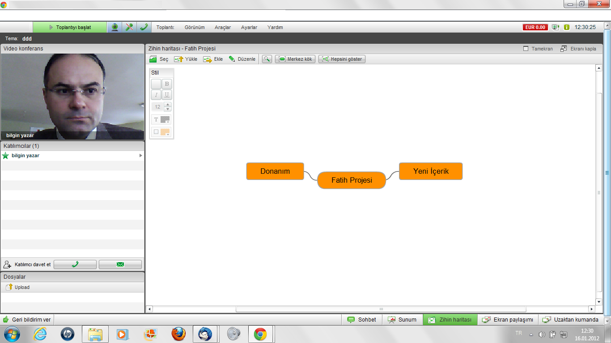611x343 pixels.
Task: Click the font size field showing 12
Action: (x=157, y=107)
